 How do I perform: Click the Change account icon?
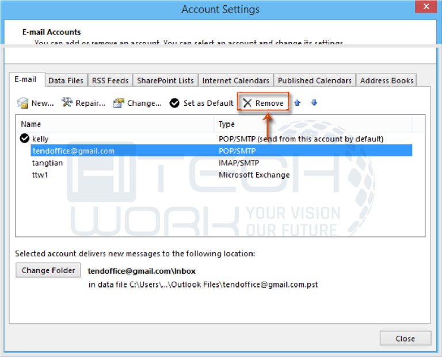pyautogui.click(x=119, y=103)
